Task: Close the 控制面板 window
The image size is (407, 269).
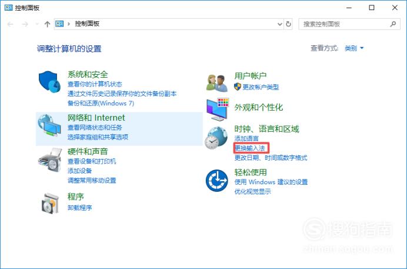Action: tap(395, 8)
